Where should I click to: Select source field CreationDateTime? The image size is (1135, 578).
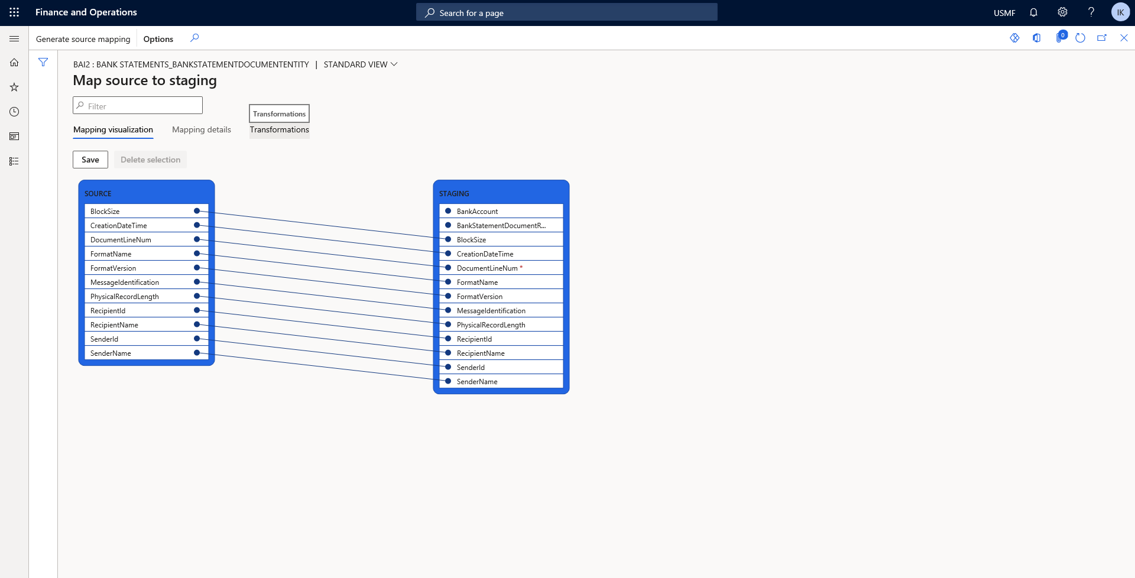pos(147,225)
